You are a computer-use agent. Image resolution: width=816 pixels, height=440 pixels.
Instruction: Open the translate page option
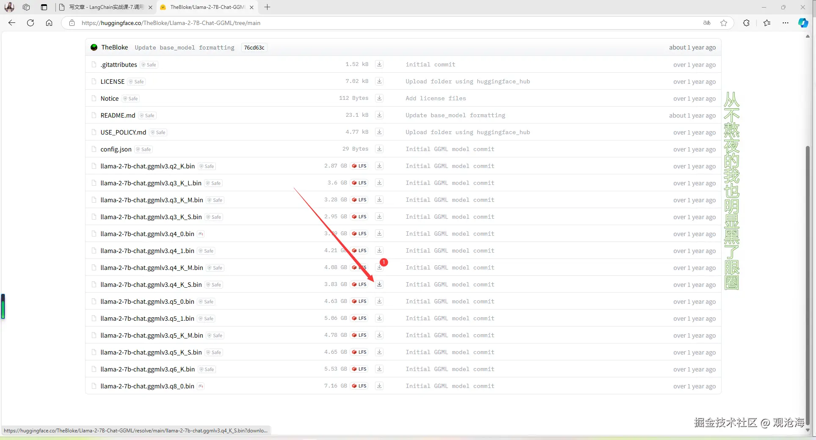pyautogui.click(x=707, y=23)
